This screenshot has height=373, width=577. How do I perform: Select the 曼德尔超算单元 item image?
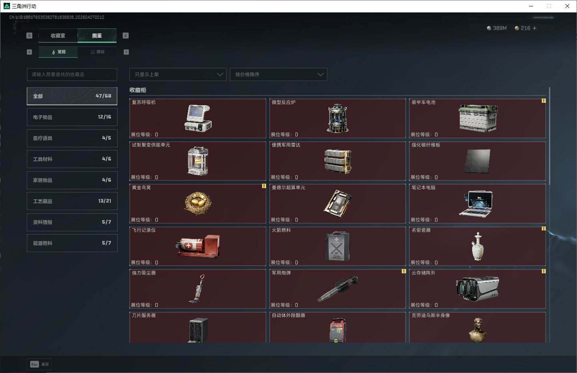338,203
